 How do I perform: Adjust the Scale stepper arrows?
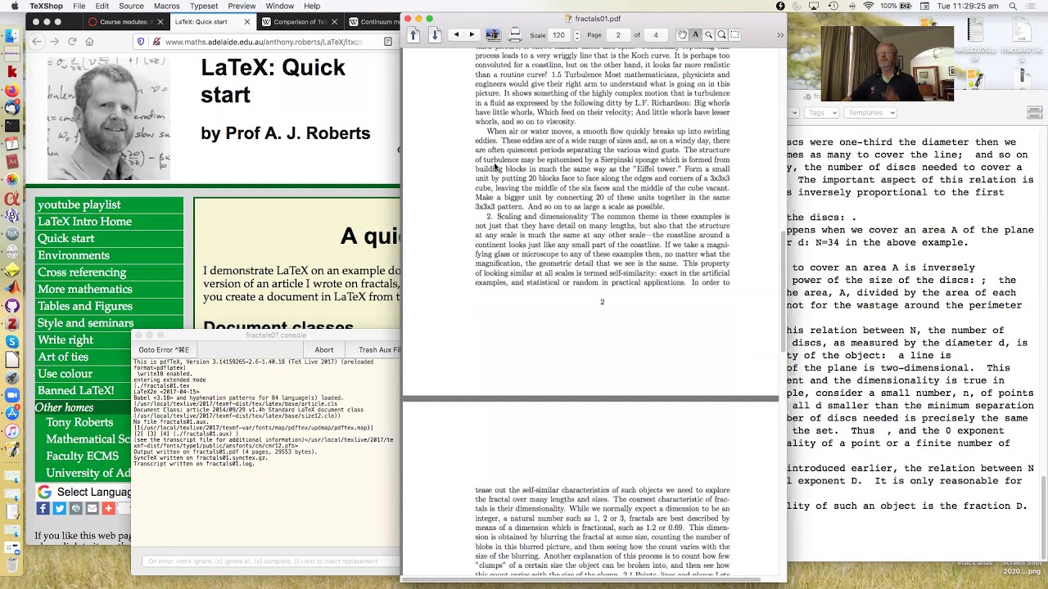[x=577, y=35]
